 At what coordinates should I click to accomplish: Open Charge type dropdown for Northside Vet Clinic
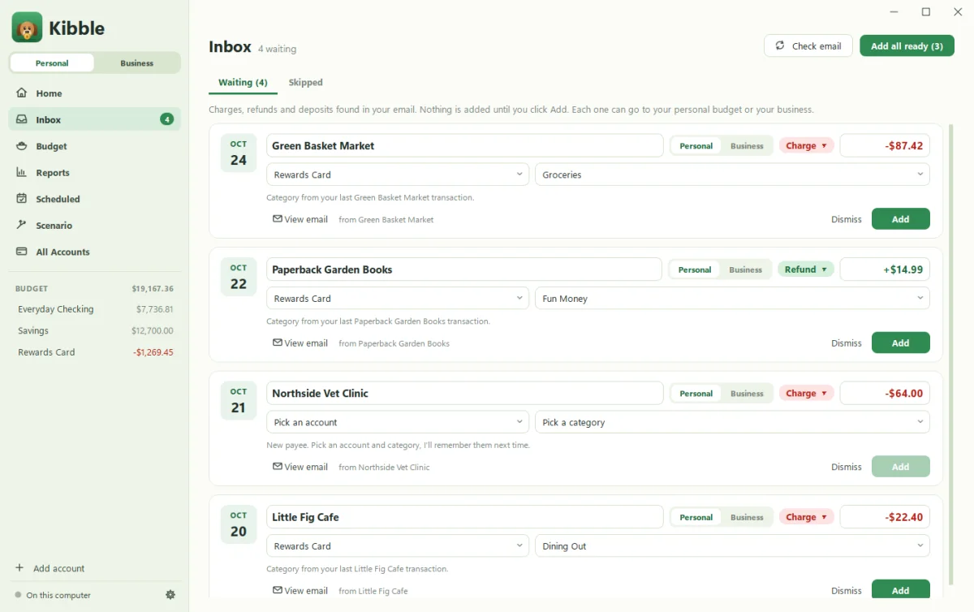[x=807, y=394]
